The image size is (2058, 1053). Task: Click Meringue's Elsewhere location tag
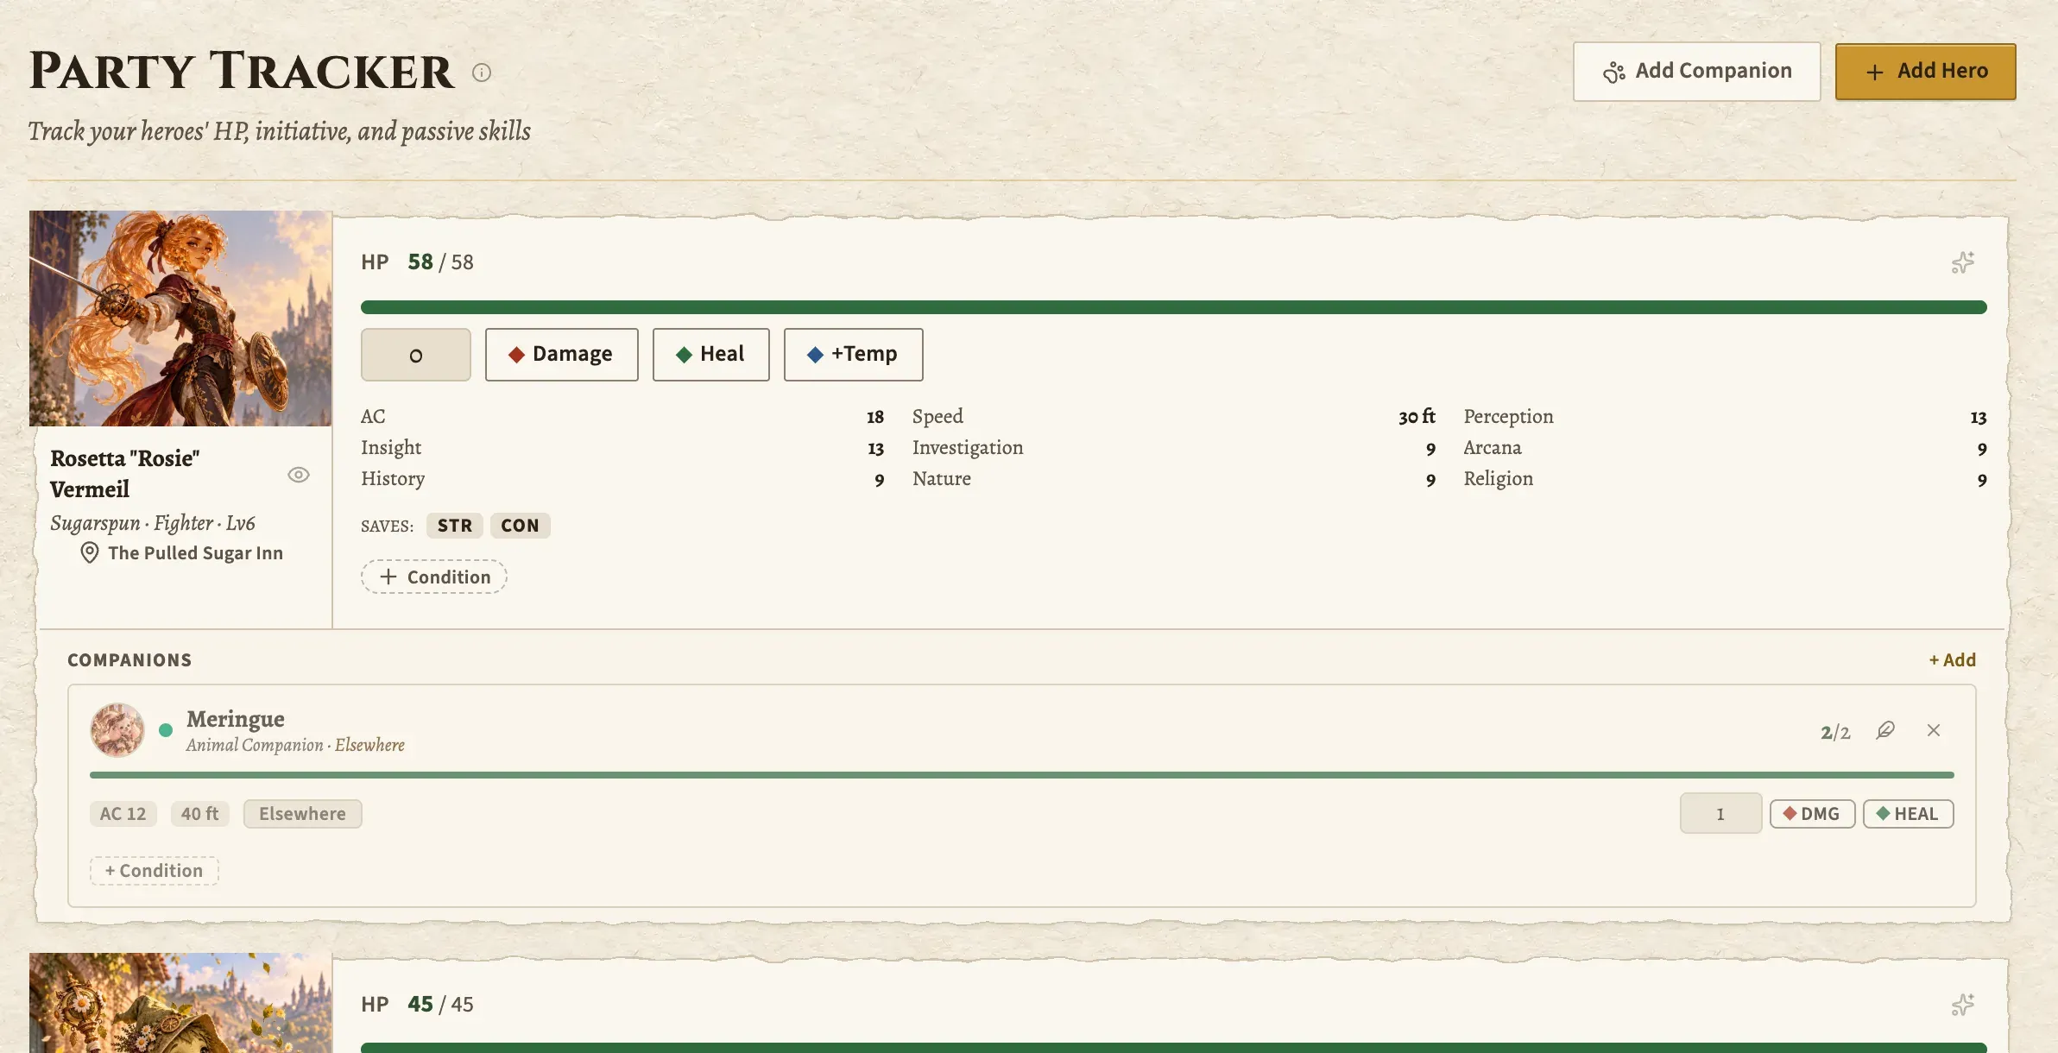pos(302,814)
